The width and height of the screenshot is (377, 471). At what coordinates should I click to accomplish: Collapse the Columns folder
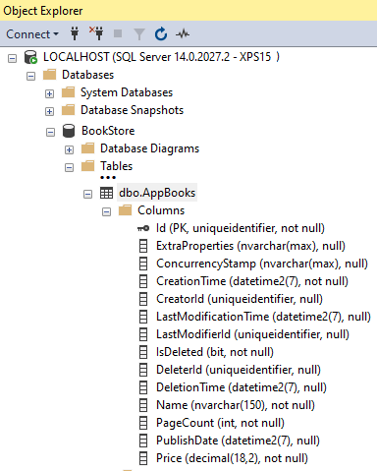[x=106, y=212]
